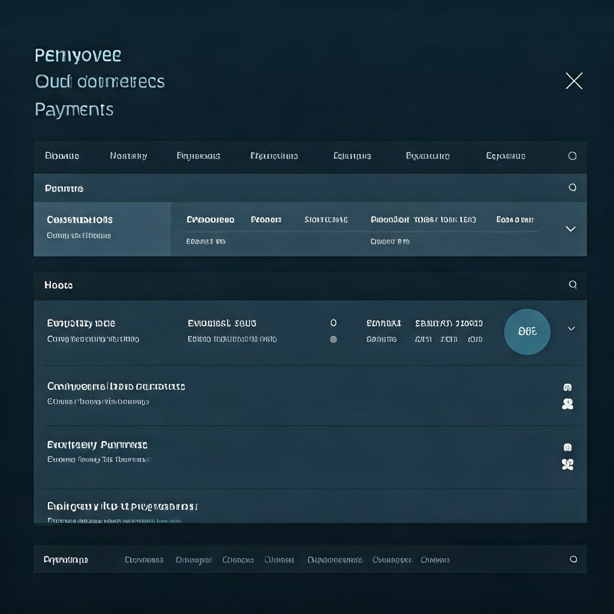
Task: Dismiss the panel with the X in the corner
Action: 574,81
